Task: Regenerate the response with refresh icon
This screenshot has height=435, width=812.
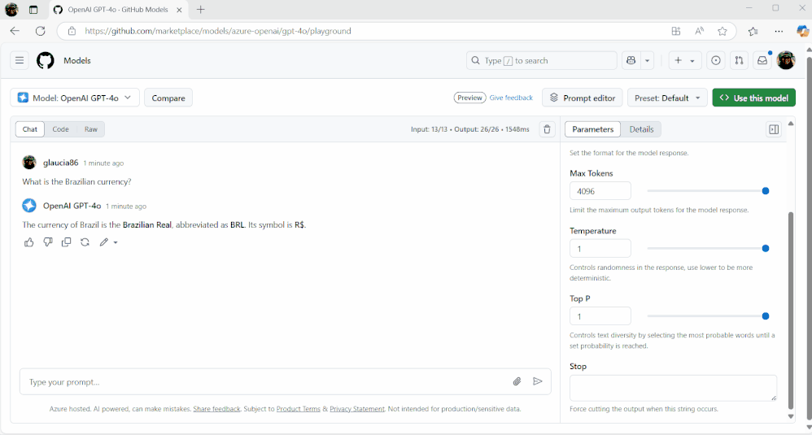Action: tap(85, 242)
